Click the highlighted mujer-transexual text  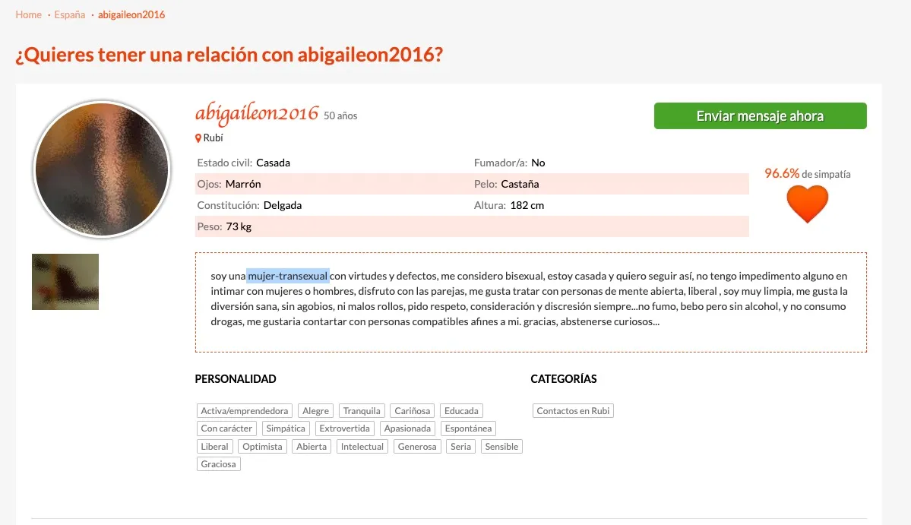[288, 276]
